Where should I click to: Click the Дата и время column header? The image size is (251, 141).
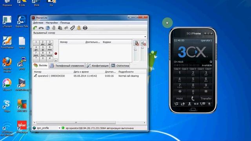(x=81, y=72)
